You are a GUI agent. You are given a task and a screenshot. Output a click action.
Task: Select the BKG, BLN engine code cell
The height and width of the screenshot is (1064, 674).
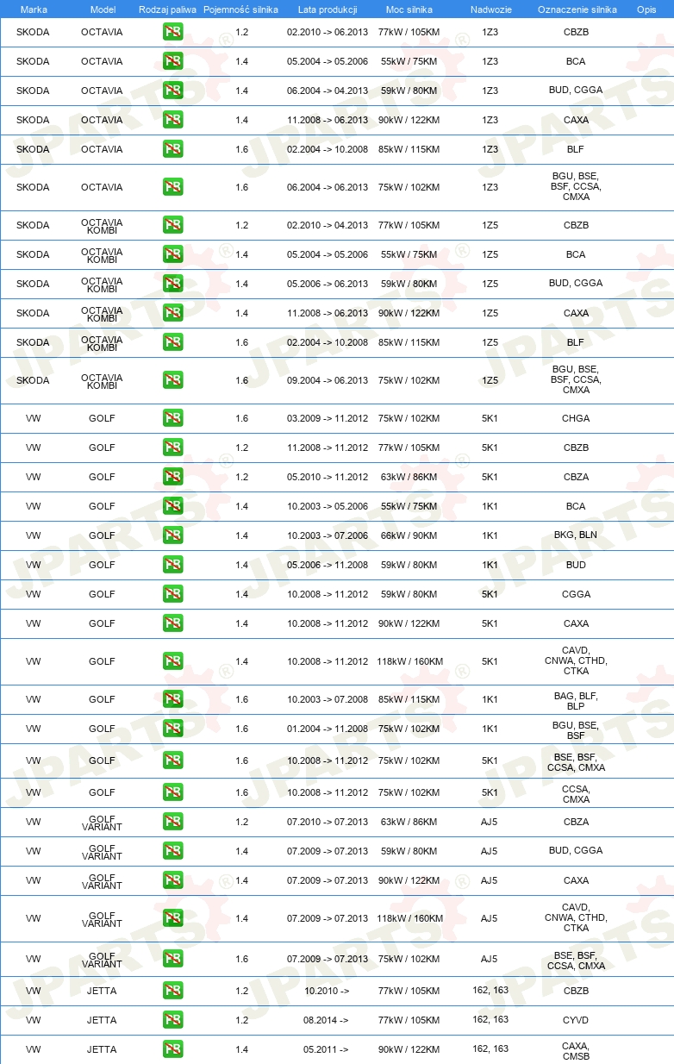click(x=576, y=535)
